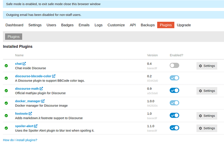Open the discourse-bbcode-color plugin link
This screenshot has width=224, height=143.
pyautogui.click(x=33, y=76)
